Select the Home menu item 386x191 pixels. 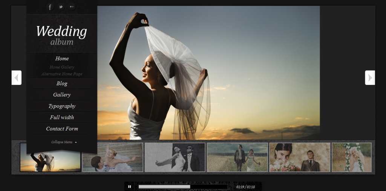point(62,59)
